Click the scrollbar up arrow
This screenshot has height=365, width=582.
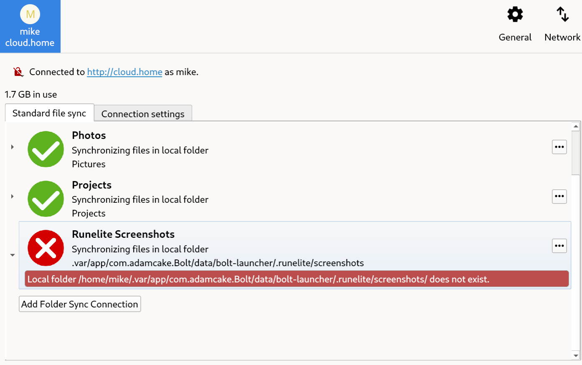point(576,126)
